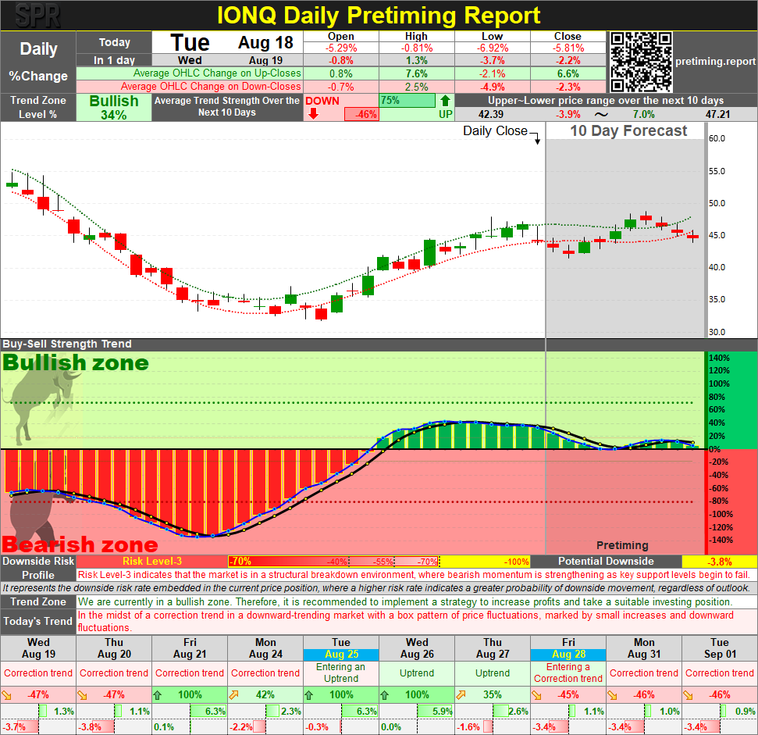Click the Mon Aug 24 orange diagonal arrow
Image resolution: width=758 pixels, height=735 pixels.
pos(233,695)
